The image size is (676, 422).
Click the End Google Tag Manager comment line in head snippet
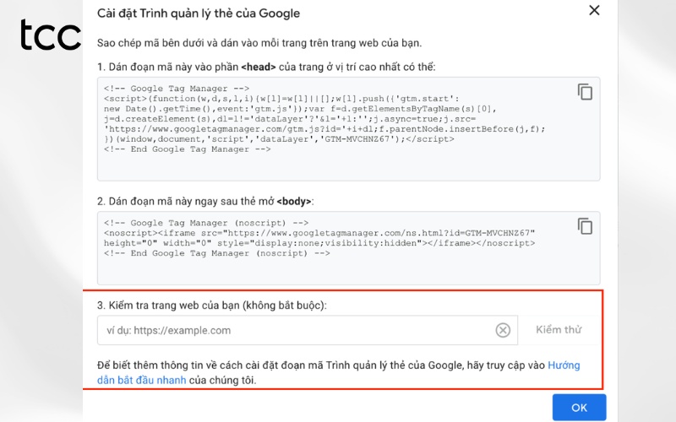click(187, 149)
